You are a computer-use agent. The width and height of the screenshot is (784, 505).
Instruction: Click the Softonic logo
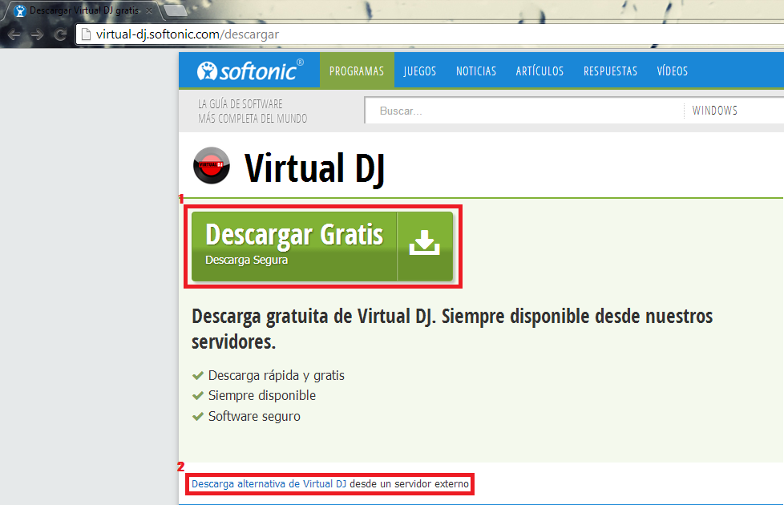(250, 71)
